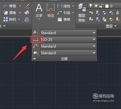Open the Fillet (圆角) dropdown arrow
This screenshot has width=121, height=109.
click(20, 13)
